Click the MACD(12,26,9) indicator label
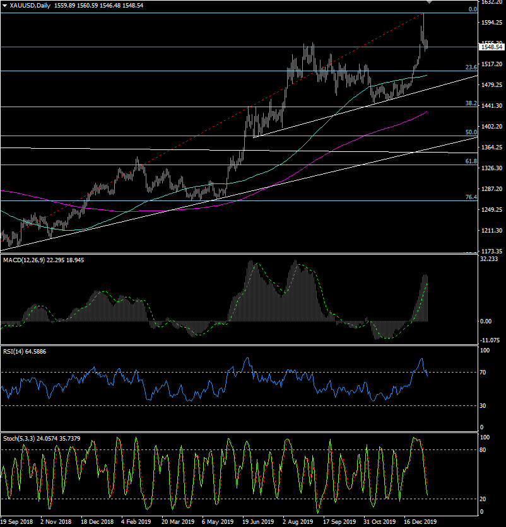 click(26, 260)
